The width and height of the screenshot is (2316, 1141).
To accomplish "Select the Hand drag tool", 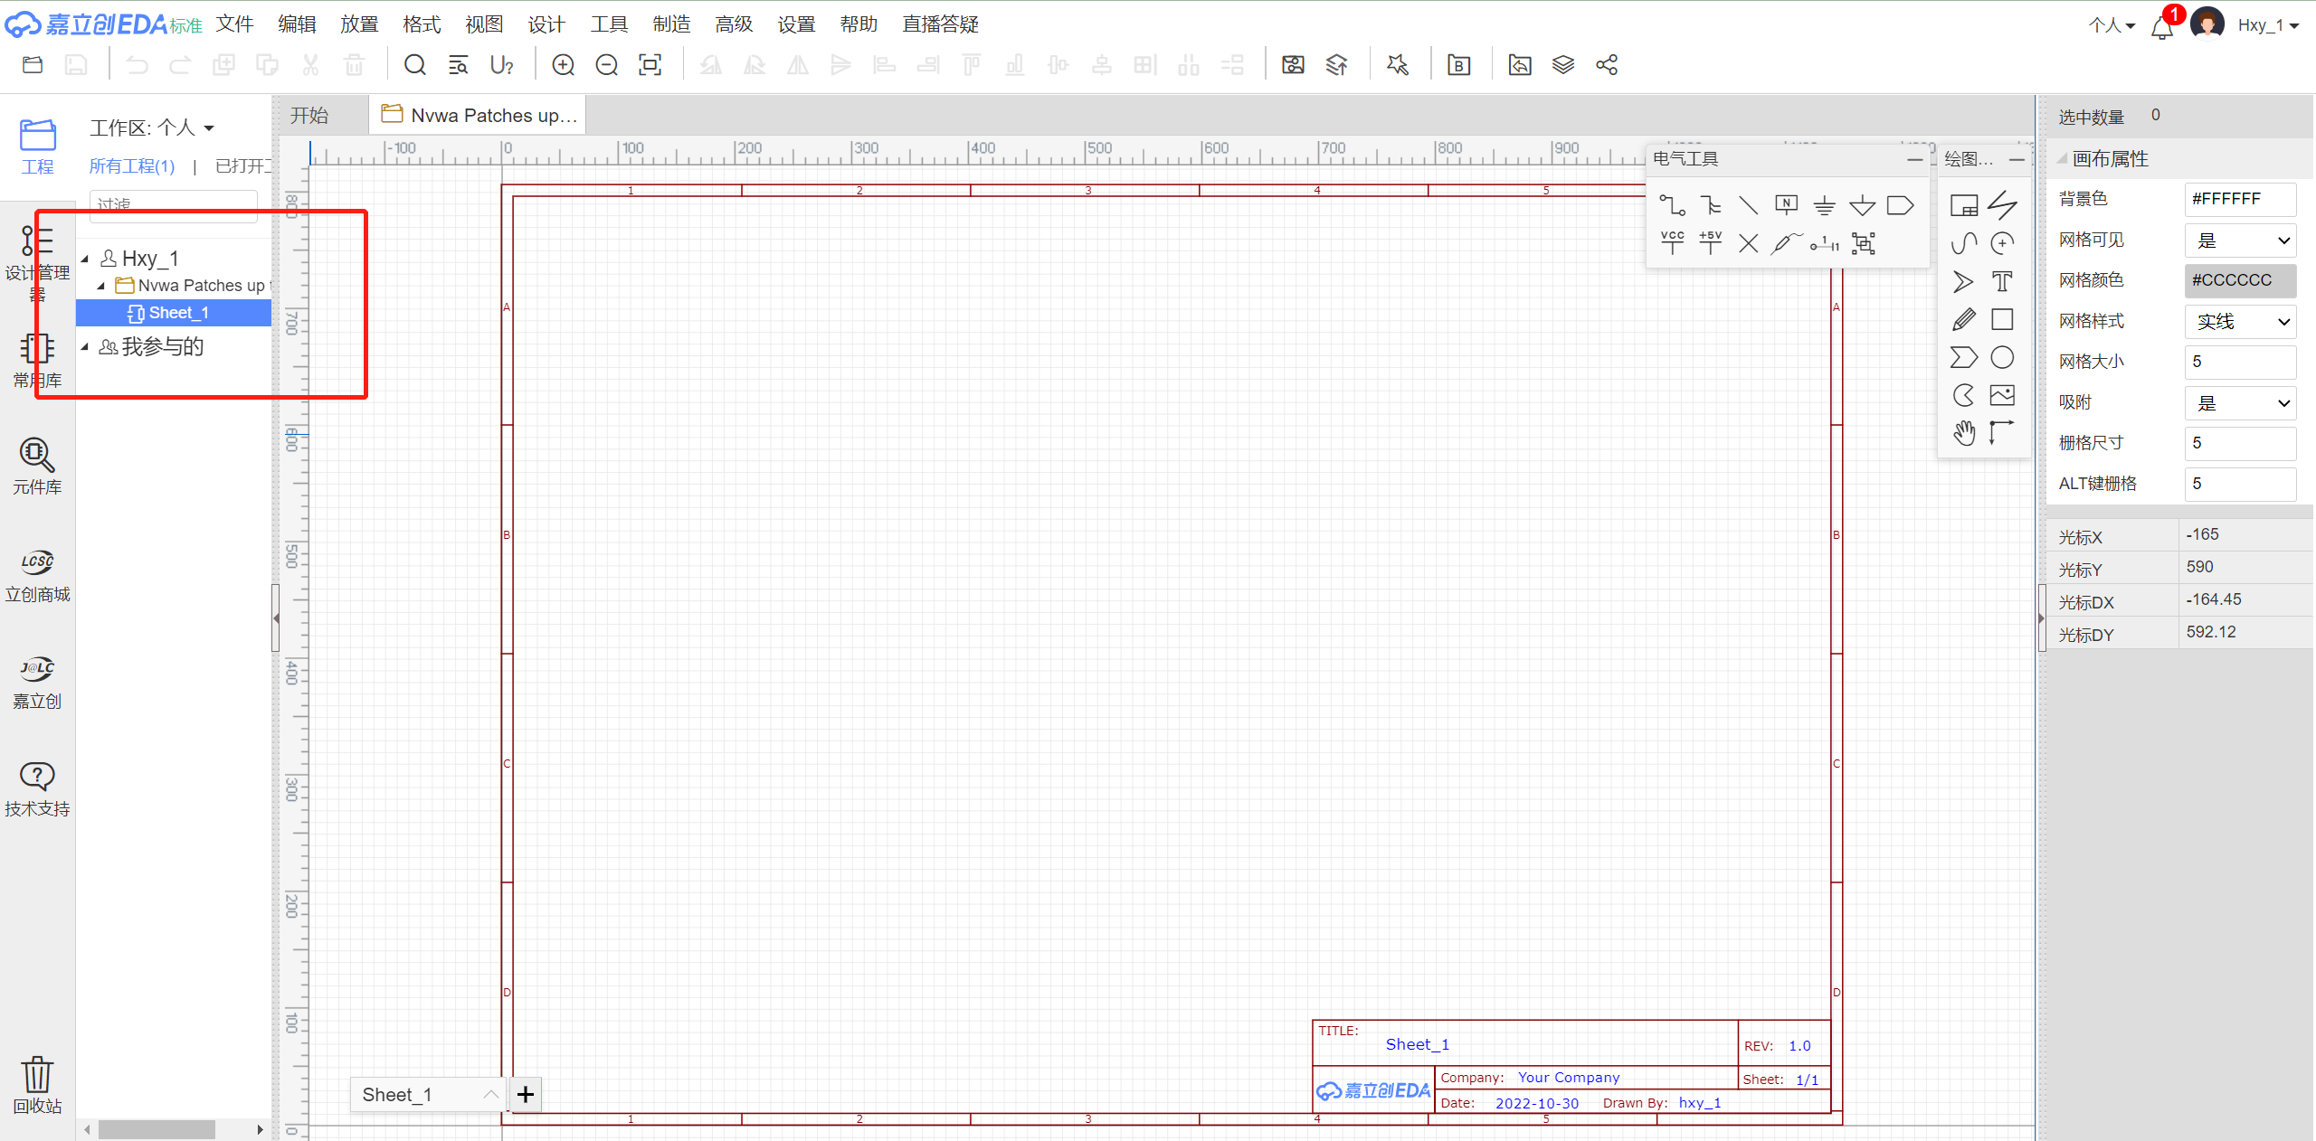I will pyautogui.click(x=1963, y=433).
